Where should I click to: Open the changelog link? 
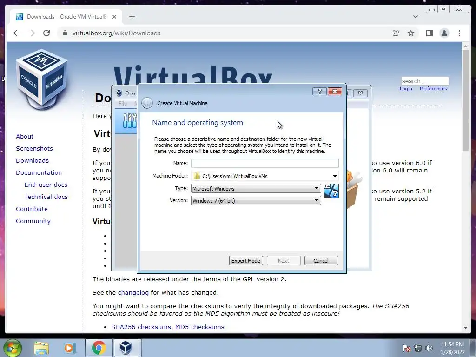pyautogui.click(x=133, y=293)
